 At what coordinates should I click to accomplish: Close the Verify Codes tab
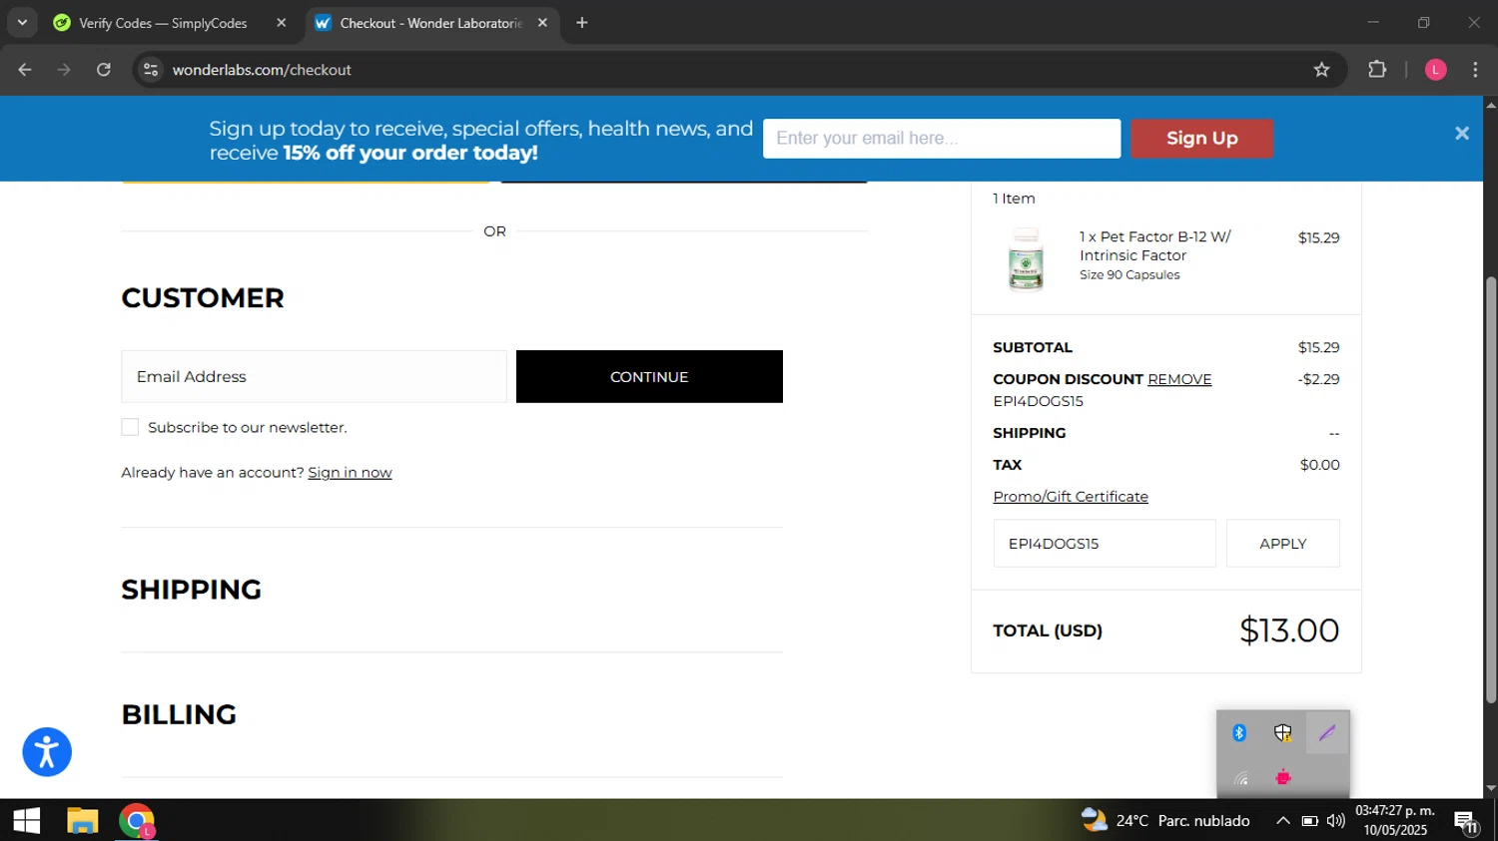point(281,22)
